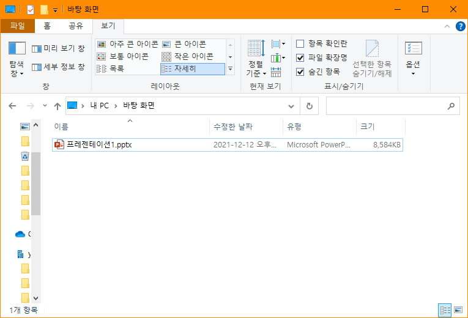The image size is (468, 318).
Task: Enable Item check boxes (항목 확인란)
Action: pos(321,43)
